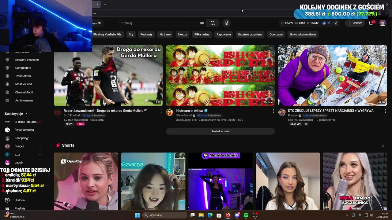Select the Playlisty YouTube Mix filter chip
Viewport: 392px width, 220px height.
click(107, 35)
